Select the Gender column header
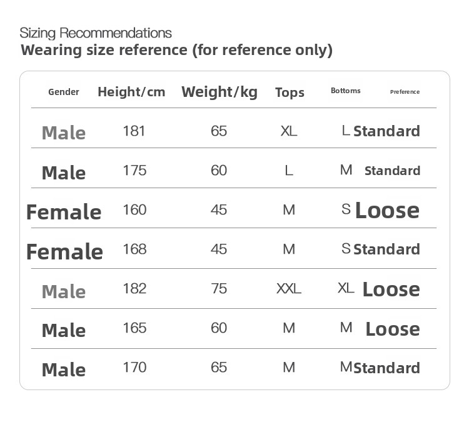Screen dimensions: 469x427 (64, 92)
